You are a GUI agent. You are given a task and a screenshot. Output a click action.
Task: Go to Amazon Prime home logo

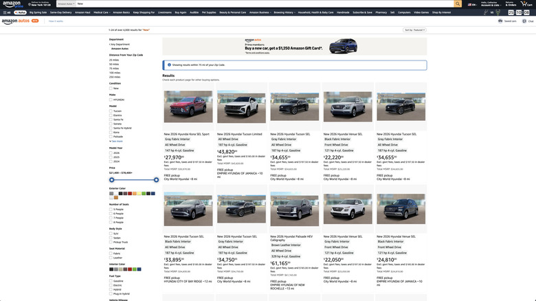13,4
